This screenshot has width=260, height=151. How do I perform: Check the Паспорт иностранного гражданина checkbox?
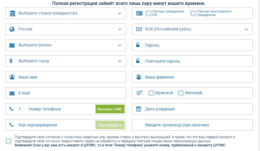pyautogui.click(x=193, y=13)
